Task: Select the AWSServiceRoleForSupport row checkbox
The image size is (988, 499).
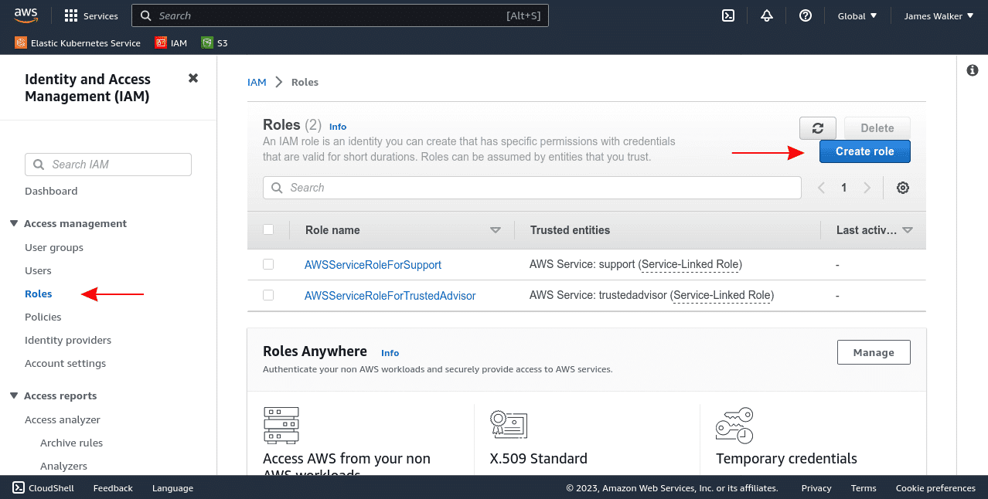Action: click(x=268, y=264)
